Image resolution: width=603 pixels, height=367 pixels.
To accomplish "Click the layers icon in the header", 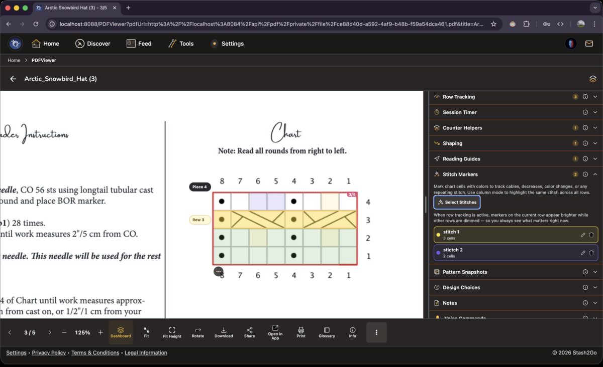I will (x=592, y=79).
